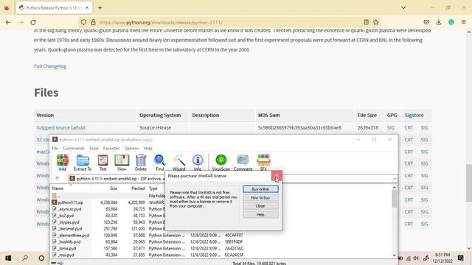Screen dimensions: 472x265
Task: Click the Delete trash icon in WinRAR
Action: pyautogui.click(x=141, y=163)
